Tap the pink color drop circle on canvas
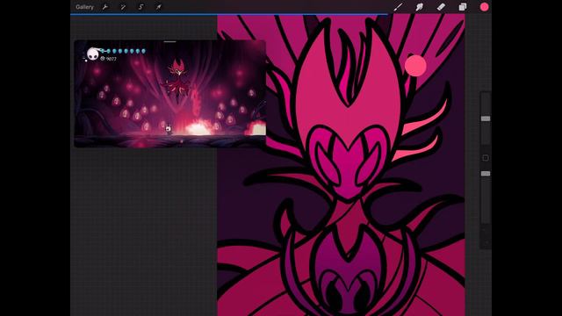562x316 pixels. (415, 66)
